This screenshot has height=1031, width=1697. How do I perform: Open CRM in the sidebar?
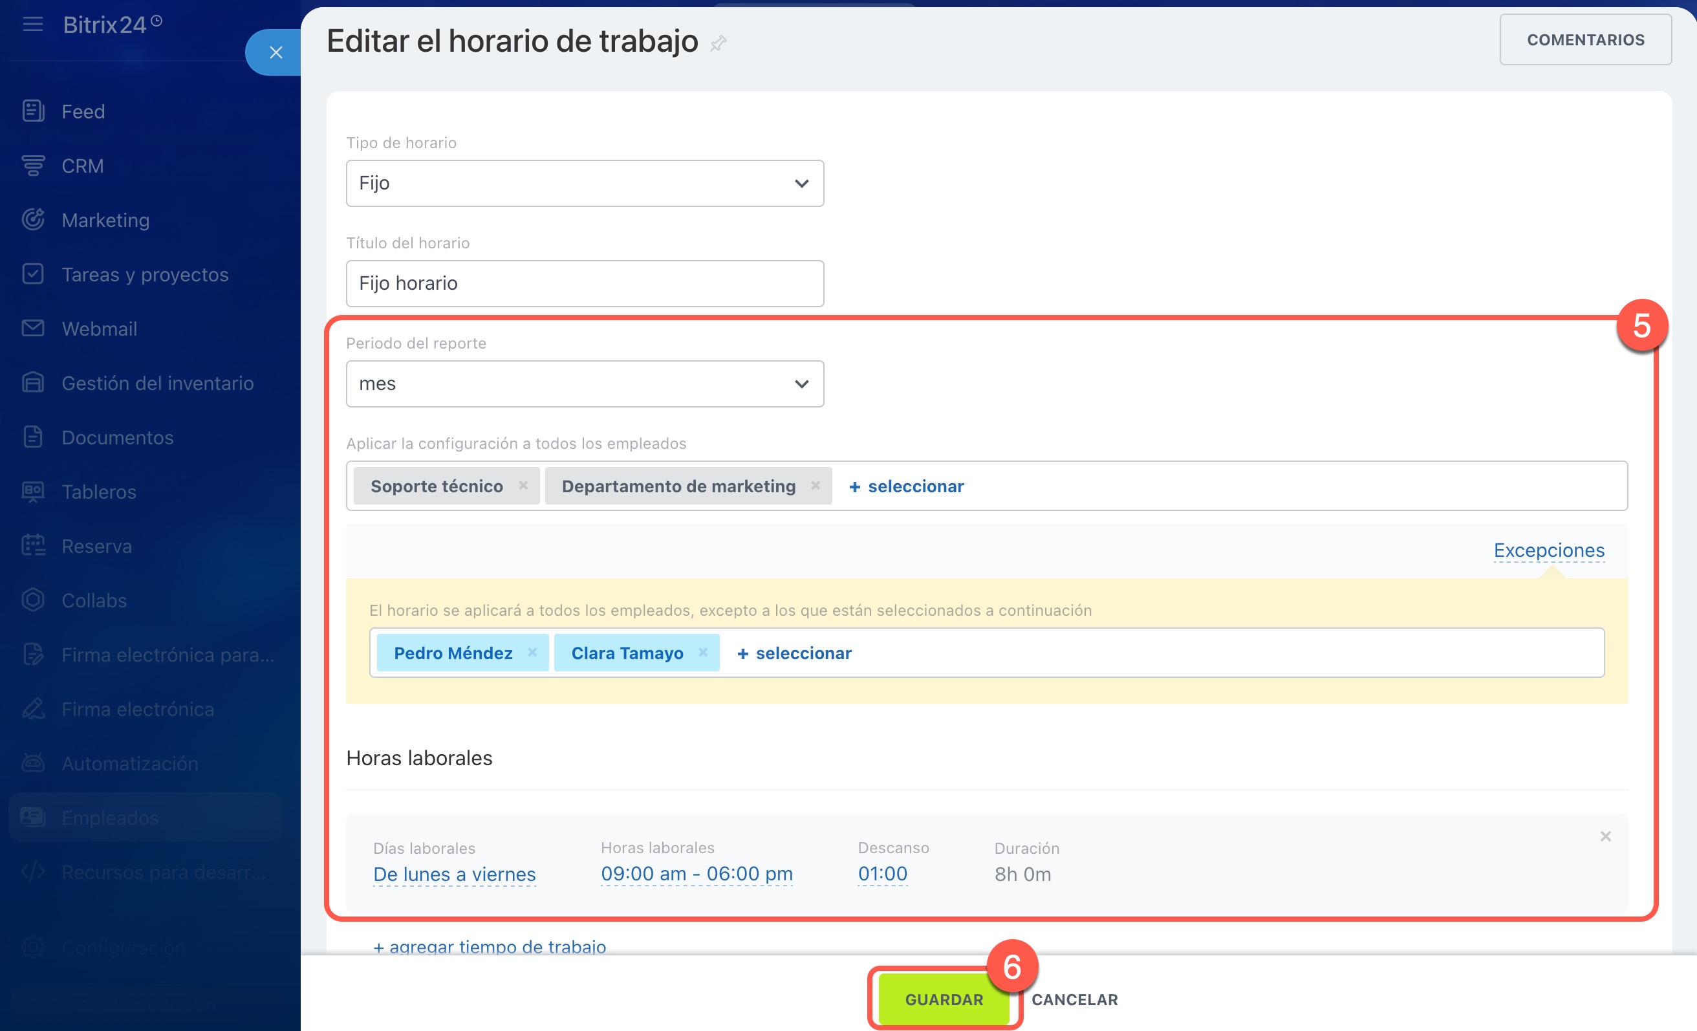click(83, 166)
